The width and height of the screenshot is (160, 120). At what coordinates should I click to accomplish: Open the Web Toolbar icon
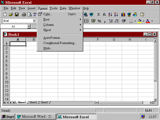coord(91,14)
